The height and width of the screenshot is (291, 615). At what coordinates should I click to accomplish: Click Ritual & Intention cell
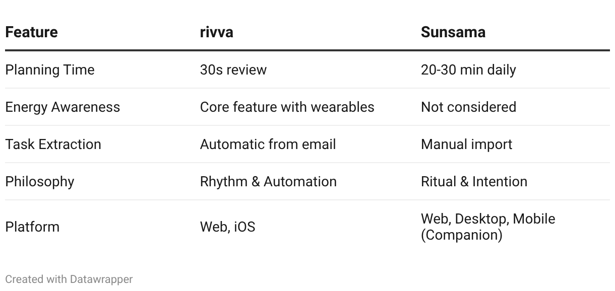[x=474, y=181]
